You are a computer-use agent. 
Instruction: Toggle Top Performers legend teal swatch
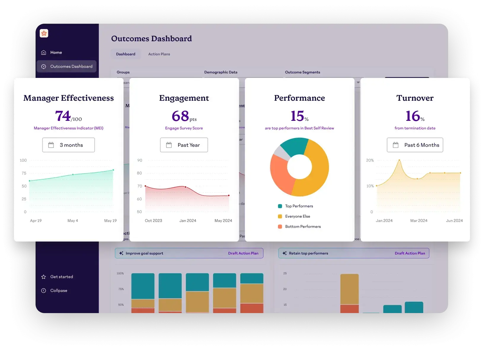tap(280, 206)
